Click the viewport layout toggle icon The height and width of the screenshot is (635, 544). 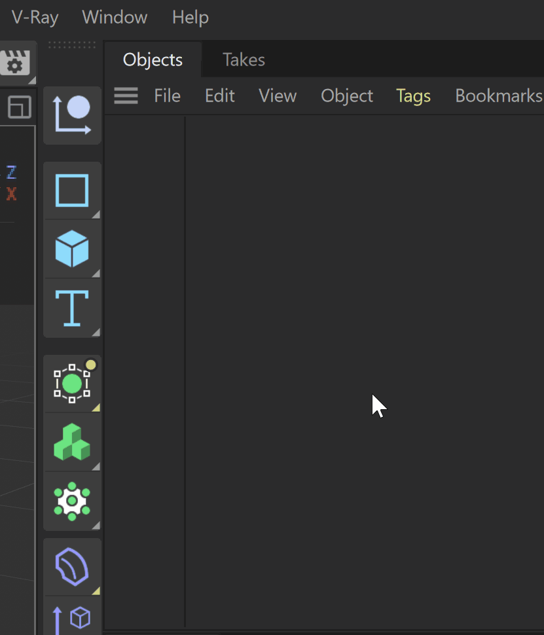point(20,107)
